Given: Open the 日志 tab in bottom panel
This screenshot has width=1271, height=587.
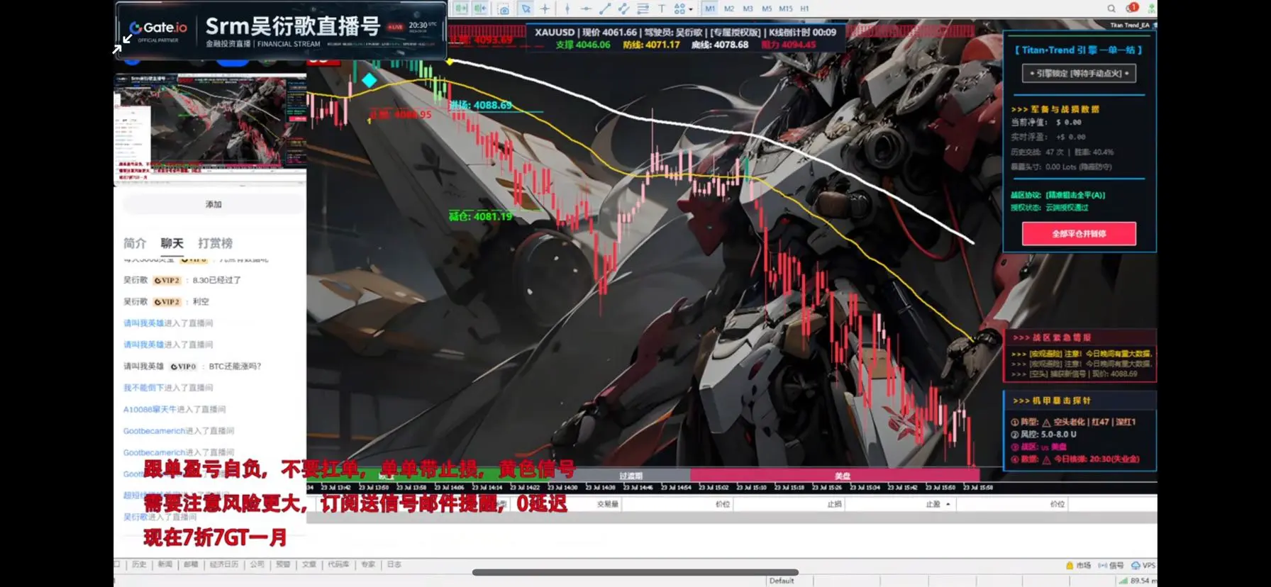Looking at the screenshot, I should tap(394, 564).
